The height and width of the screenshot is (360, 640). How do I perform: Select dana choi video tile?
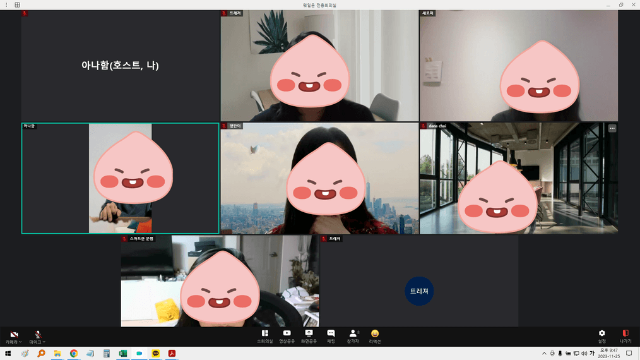pos(519,178)
